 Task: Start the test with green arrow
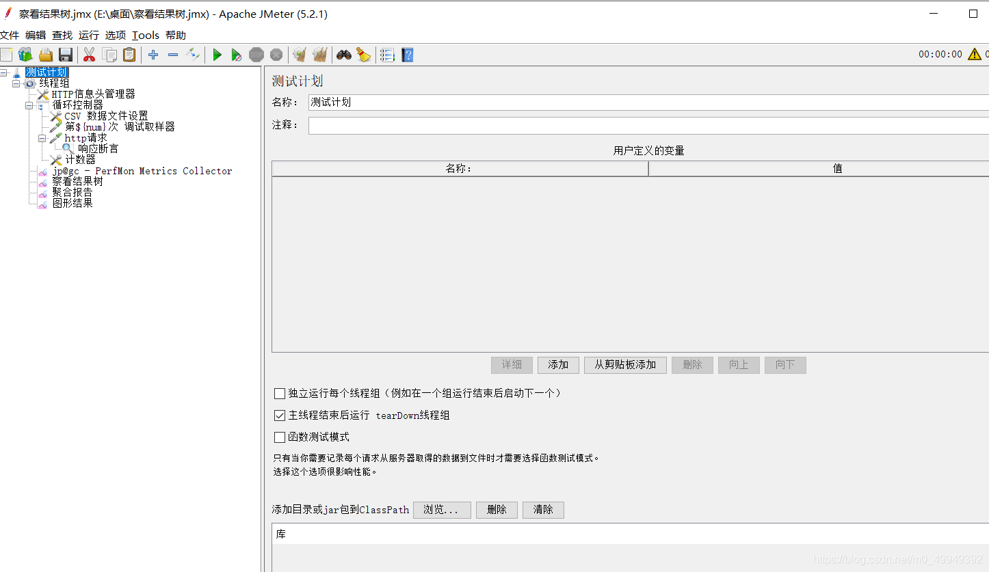point(217,55)
